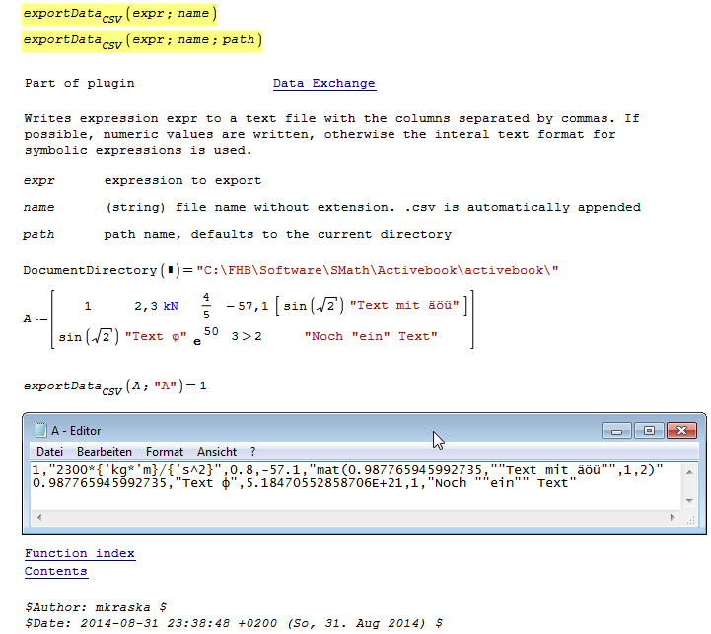Open the Bearbeiten menu
This screenshot has height=634, width=711.
click(105, 451)
